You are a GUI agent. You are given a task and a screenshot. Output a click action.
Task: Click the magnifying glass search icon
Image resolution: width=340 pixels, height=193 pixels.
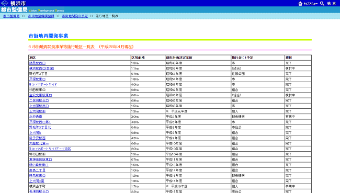coord(322,3)
